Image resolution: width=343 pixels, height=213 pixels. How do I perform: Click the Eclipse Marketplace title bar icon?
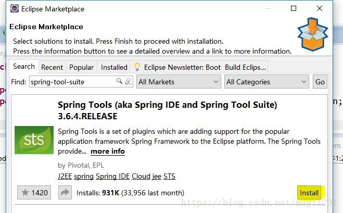coord(15,8)
